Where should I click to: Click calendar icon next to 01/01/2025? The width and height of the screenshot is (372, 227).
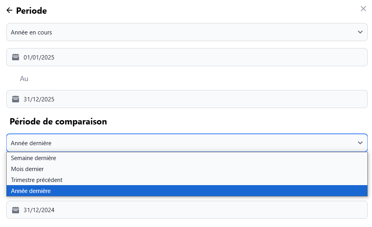pos(16,57)
